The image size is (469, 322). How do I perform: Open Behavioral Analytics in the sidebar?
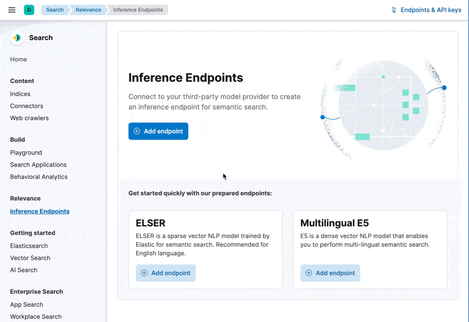click(x=39, y=177)
